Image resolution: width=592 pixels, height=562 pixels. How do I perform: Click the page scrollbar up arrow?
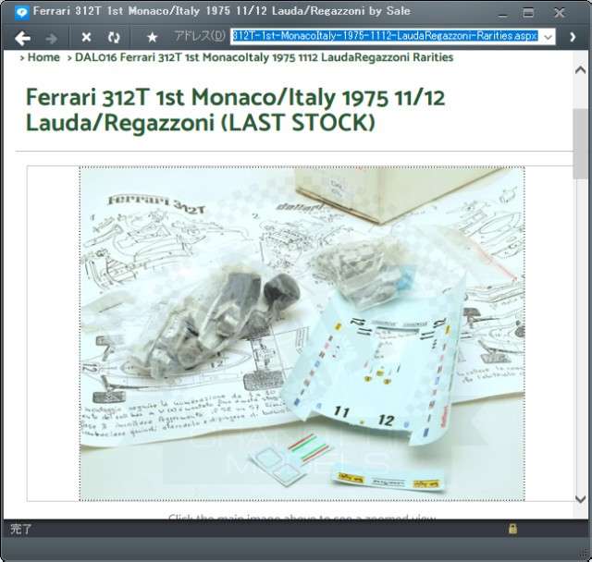coord(580,70)
